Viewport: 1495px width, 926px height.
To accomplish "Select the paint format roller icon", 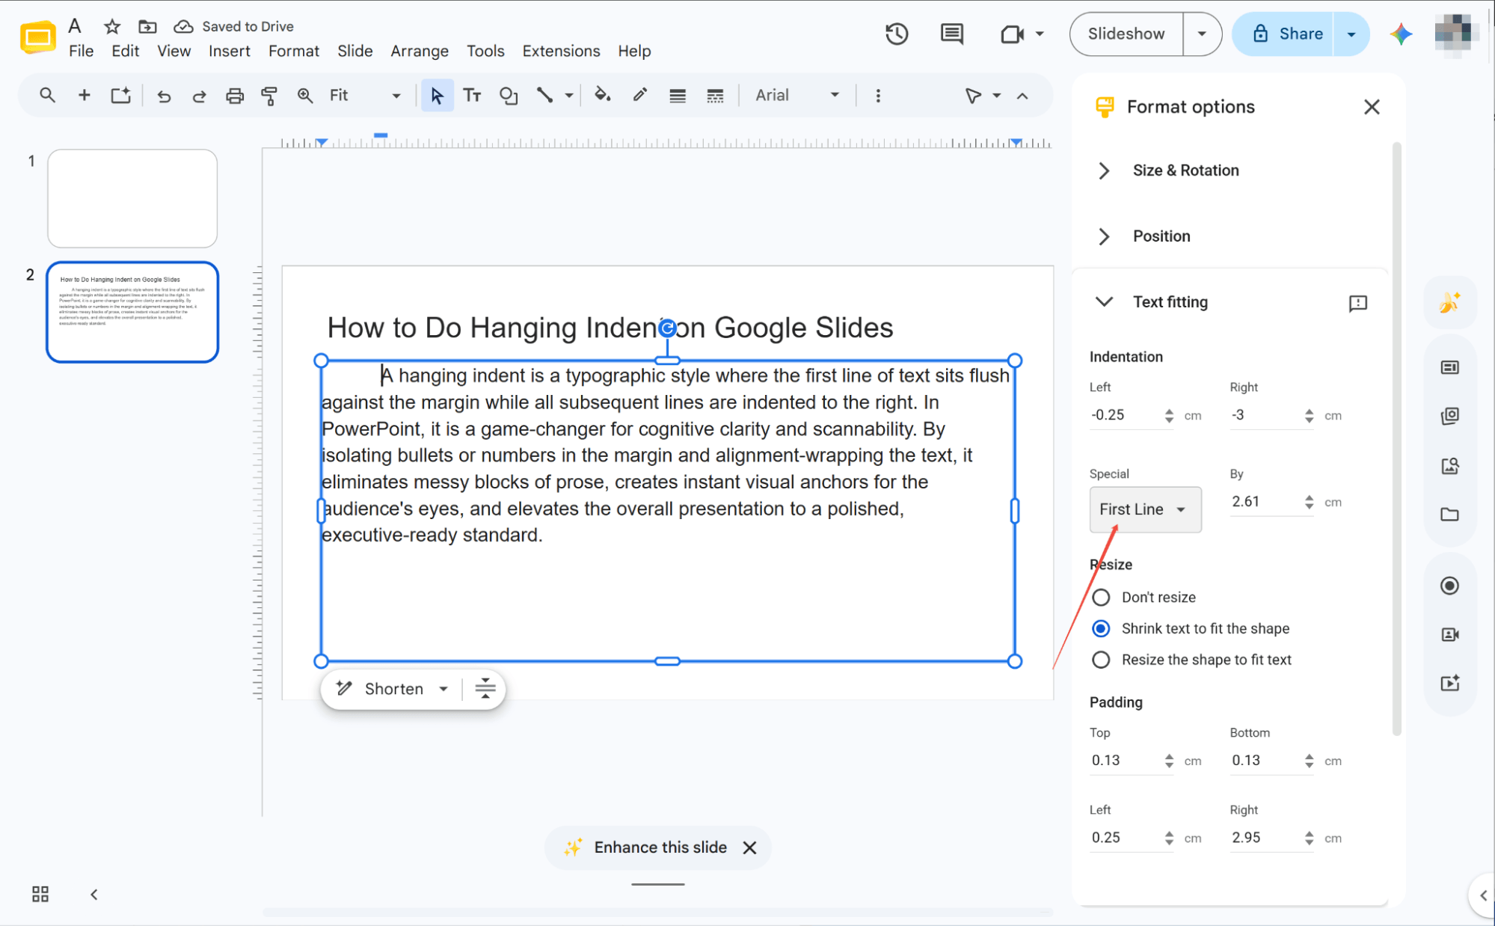I will point(269,96).
